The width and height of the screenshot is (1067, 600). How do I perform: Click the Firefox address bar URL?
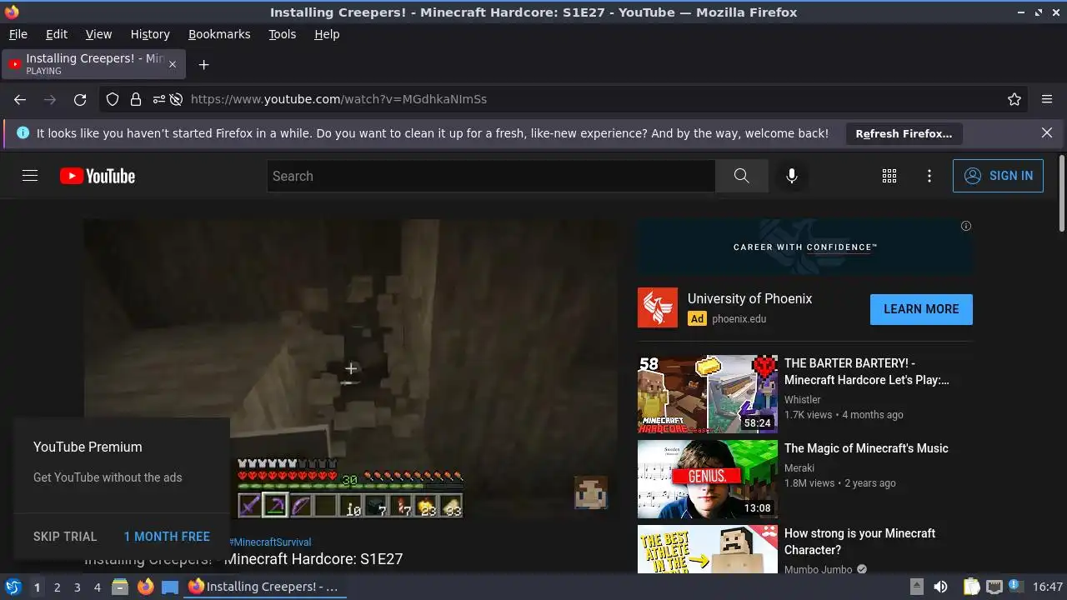338,99
